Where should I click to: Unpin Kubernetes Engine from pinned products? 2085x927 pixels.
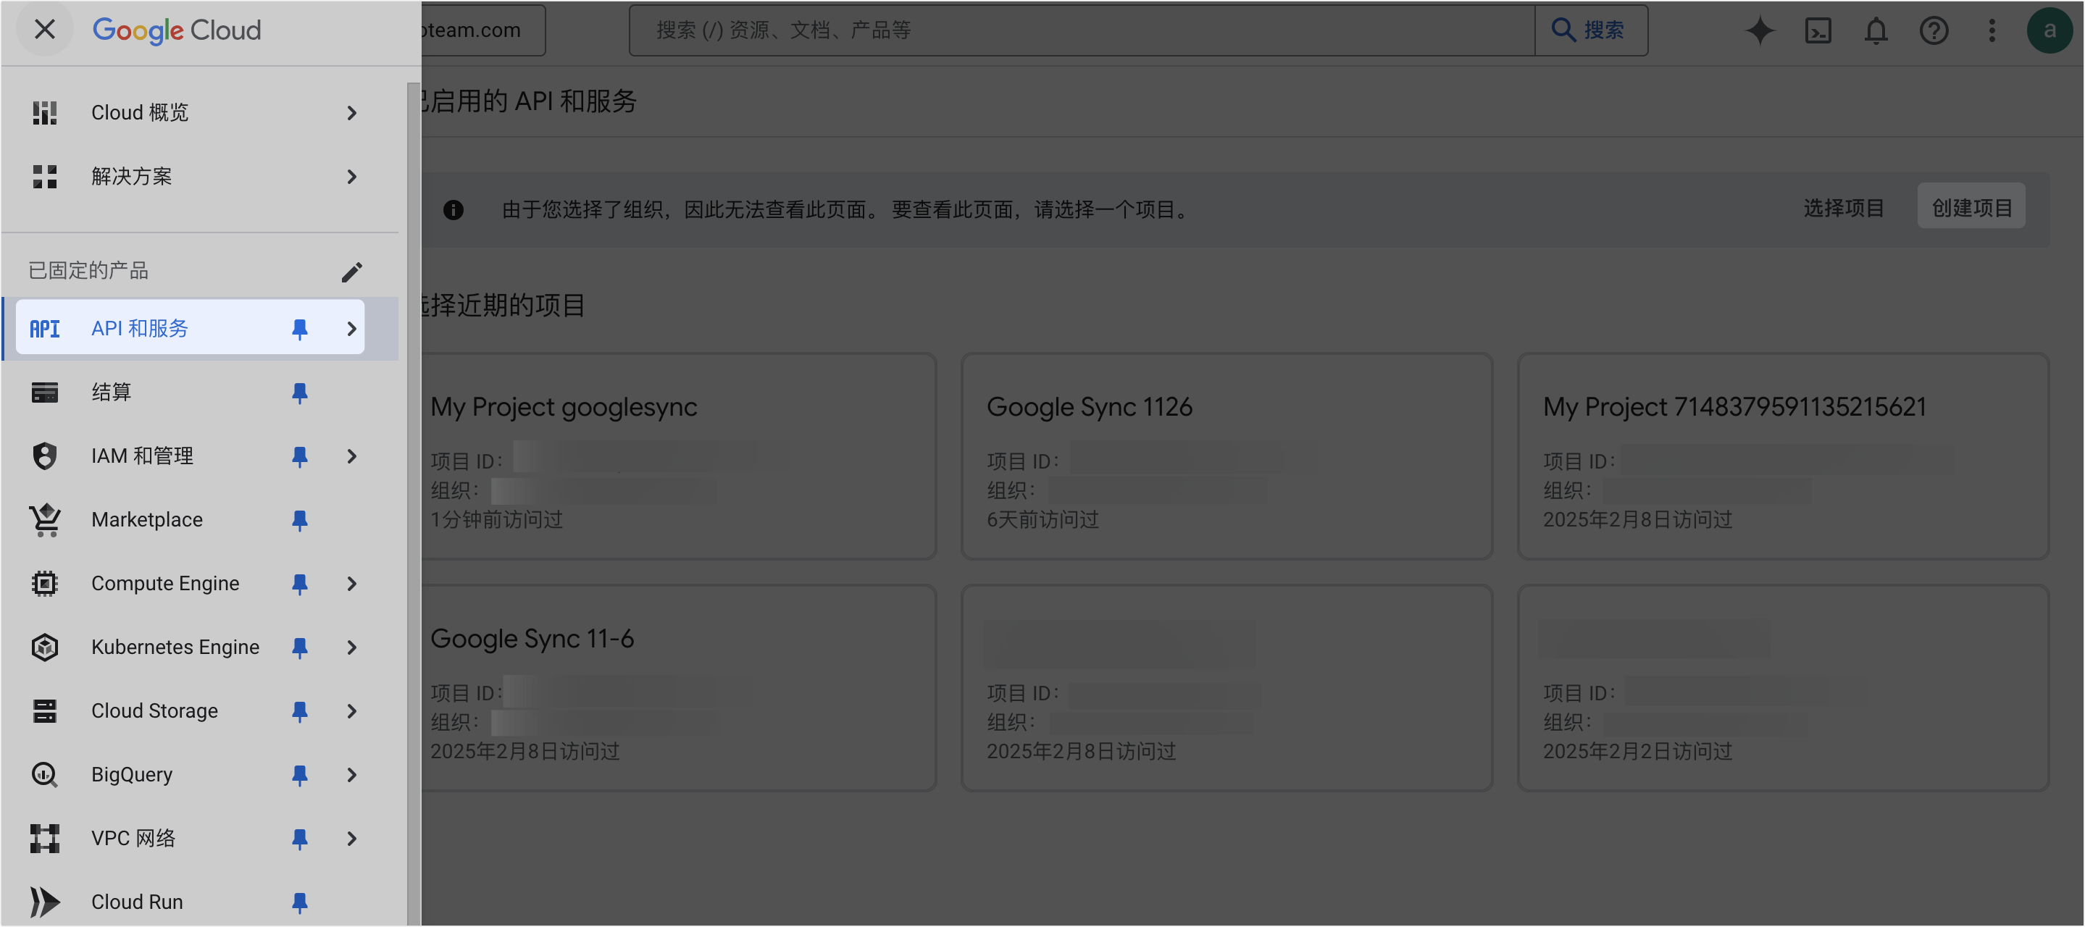pyautogui.click(x=299, y=647)
